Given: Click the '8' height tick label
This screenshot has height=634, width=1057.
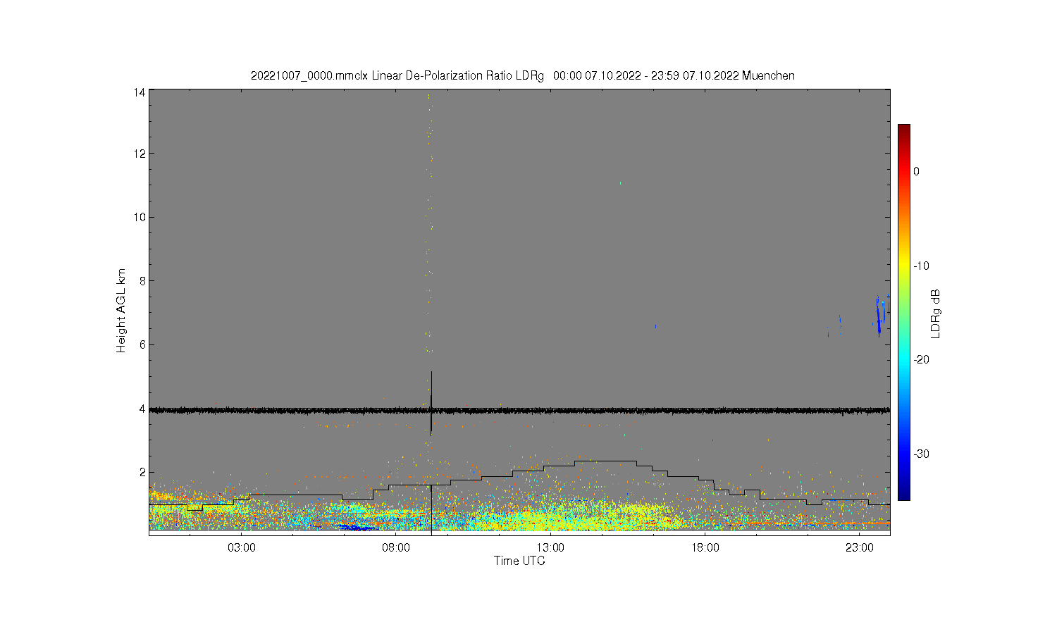Looking at the screenshot, I should click(x=142, y=280).
